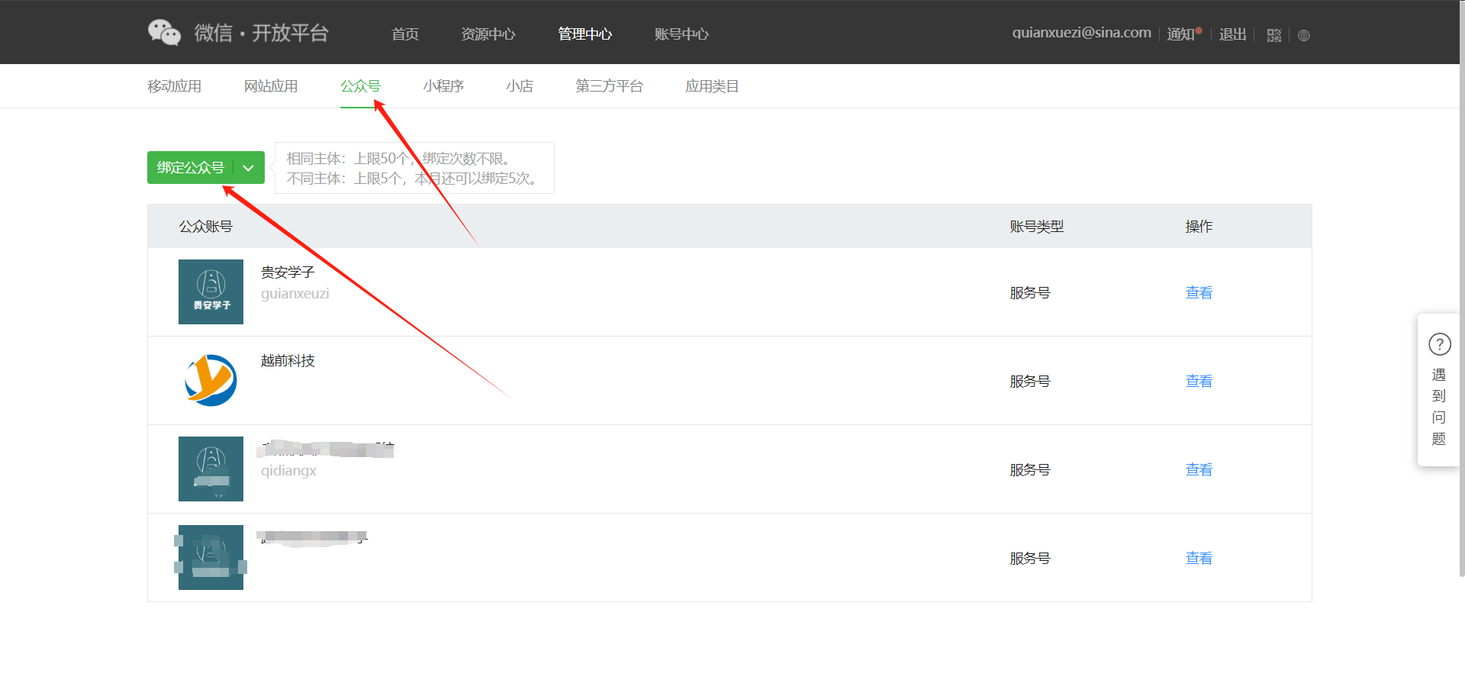
Task: Click the 越前科技 logo icon
Action: click(x=211, y=380)
